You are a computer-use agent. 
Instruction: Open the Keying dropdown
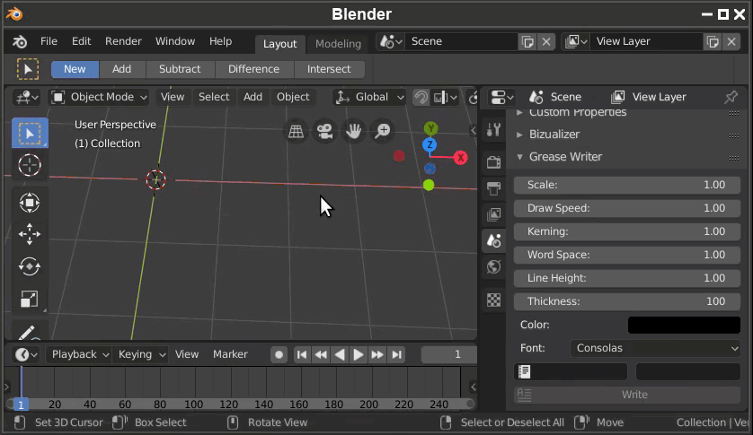(x=141, y=354)
